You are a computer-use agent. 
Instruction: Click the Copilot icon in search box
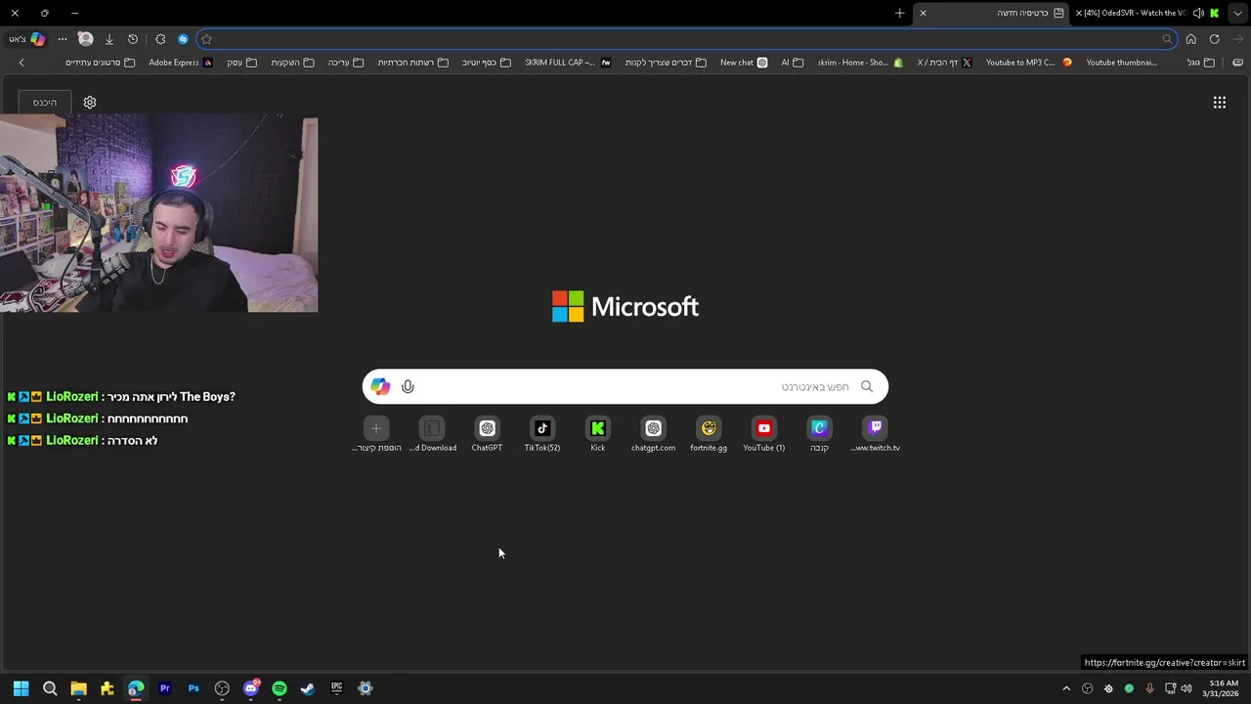(380, 386)
